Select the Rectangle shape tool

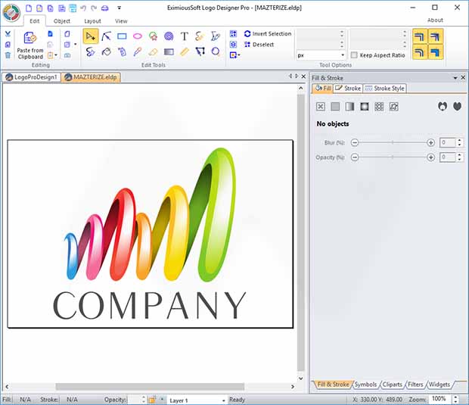(122, 36)
